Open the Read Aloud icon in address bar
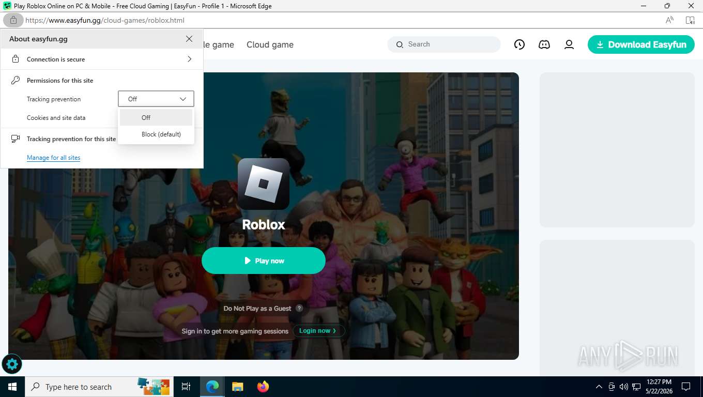 [669, 20]
